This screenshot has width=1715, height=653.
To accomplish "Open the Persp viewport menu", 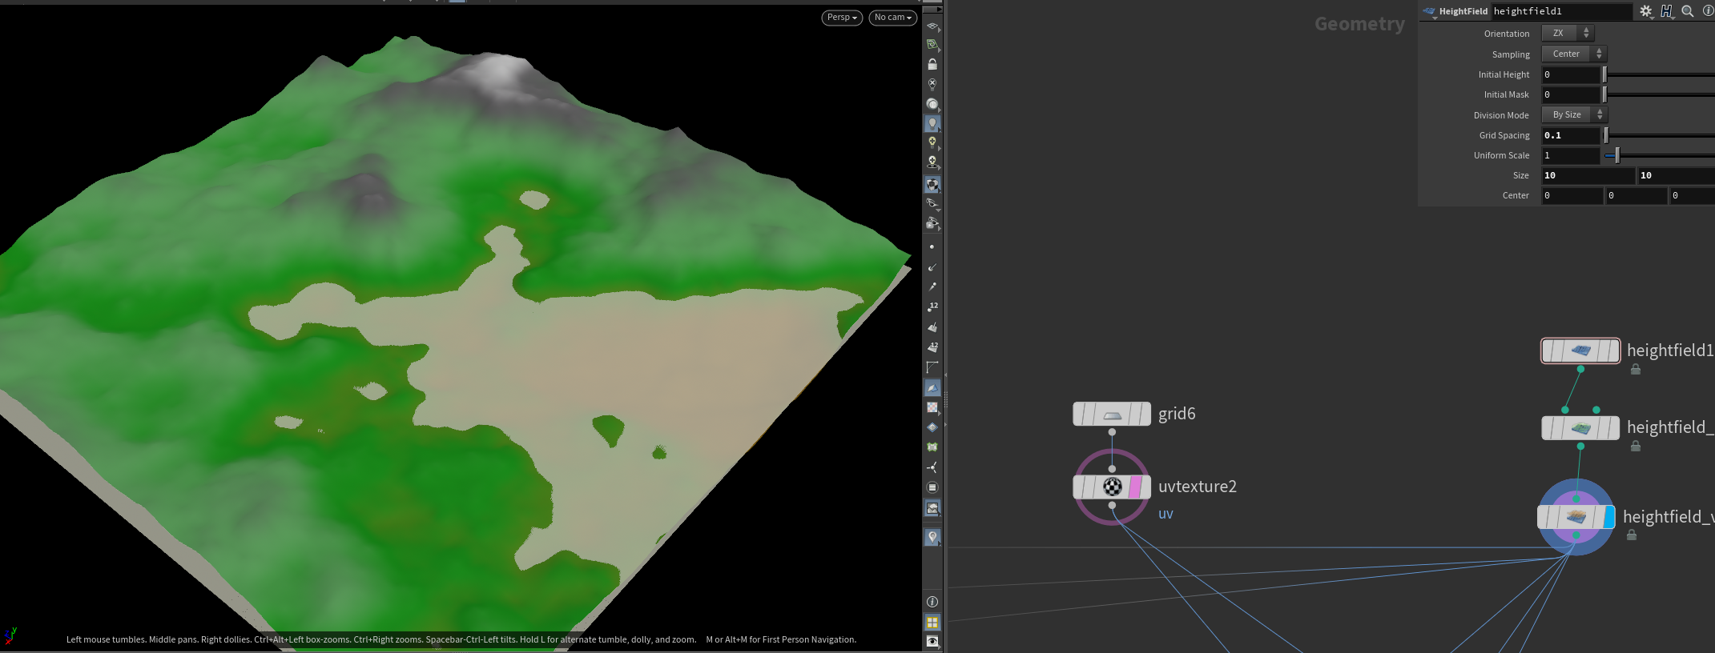I will (841, 18).
